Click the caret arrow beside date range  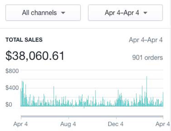coord(145,13)
